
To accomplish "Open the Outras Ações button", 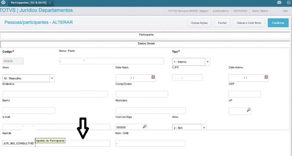I will (x=199, y=23).
